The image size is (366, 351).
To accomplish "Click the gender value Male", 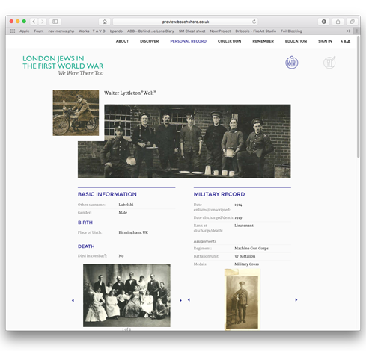I will pos(123,213).
